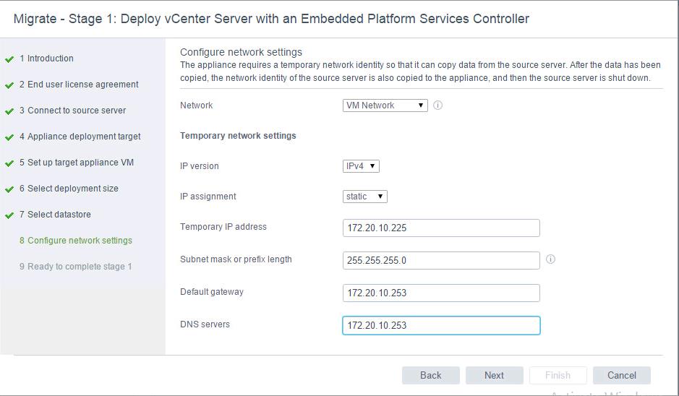The width and height of the screenshot is (679, 396).
Task: Click the 'IP assignment' label
Action: [x=208, y=196]
